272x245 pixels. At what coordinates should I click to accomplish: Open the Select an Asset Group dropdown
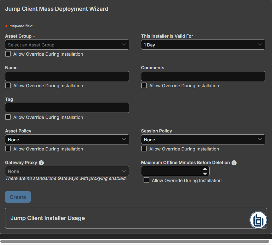(67, 45)
